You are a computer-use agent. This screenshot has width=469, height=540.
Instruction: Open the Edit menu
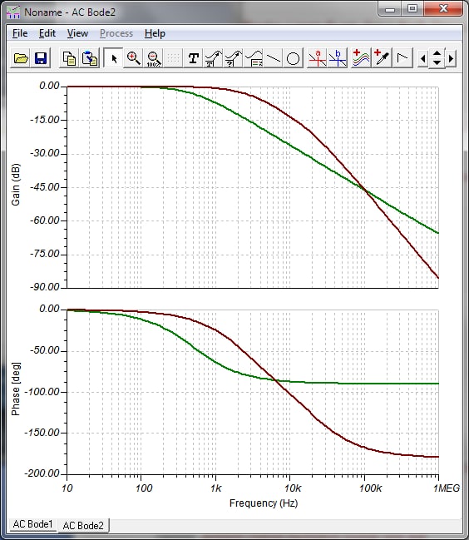47,33
